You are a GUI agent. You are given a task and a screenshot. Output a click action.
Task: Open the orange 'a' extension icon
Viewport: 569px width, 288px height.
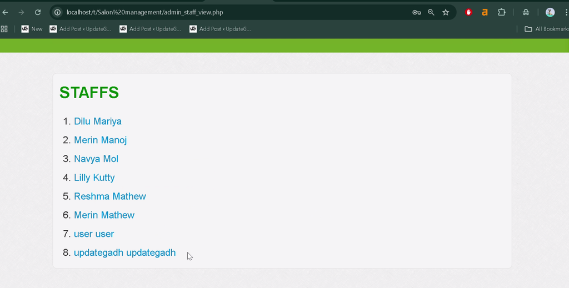pos(485,12)
